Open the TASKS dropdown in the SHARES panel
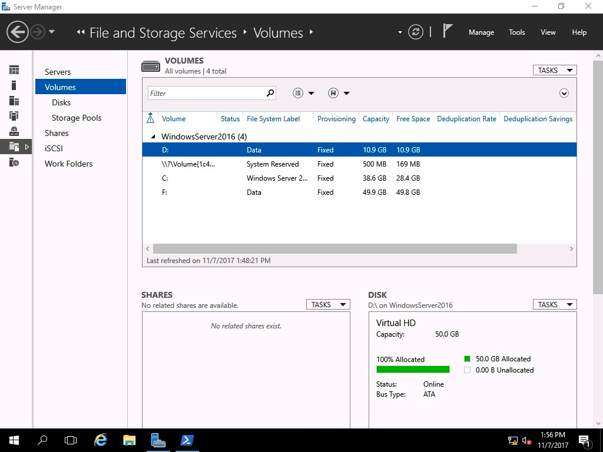Viewport: 603px width, 452px height. [x=327, y=304]
